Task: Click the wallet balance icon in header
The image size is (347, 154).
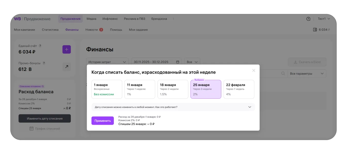Action: point(315,30)
